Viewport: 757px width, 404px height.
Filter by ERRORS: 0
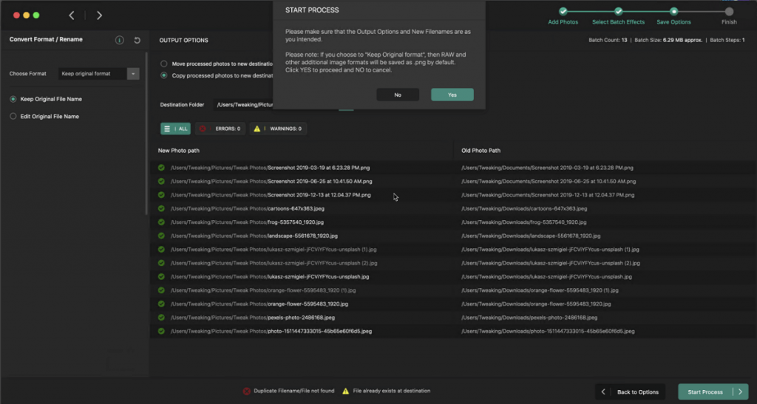220,129
